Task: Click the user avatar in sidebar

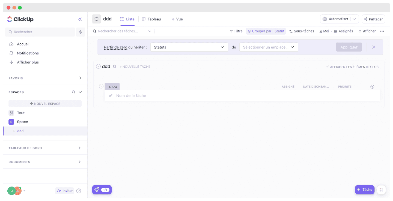Action: pyautogui.click(x=14, y=191)
